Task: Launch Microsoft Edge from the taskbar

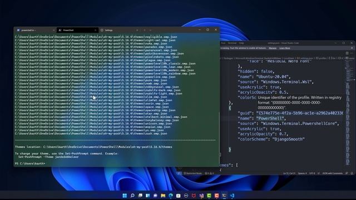Action: pyautogui.click(x=171, y=196)
